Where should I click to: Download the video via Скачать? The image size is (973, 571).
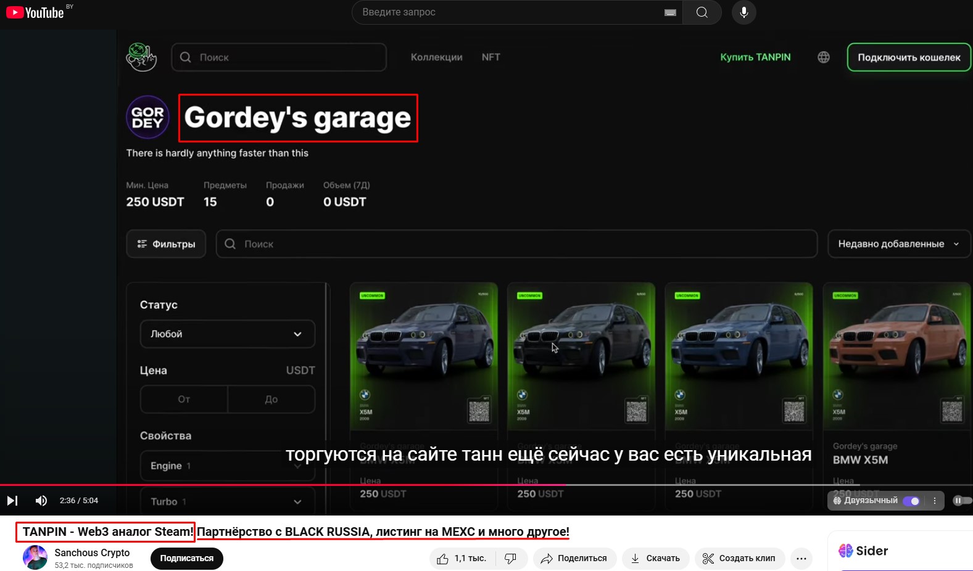click(655, 559)
